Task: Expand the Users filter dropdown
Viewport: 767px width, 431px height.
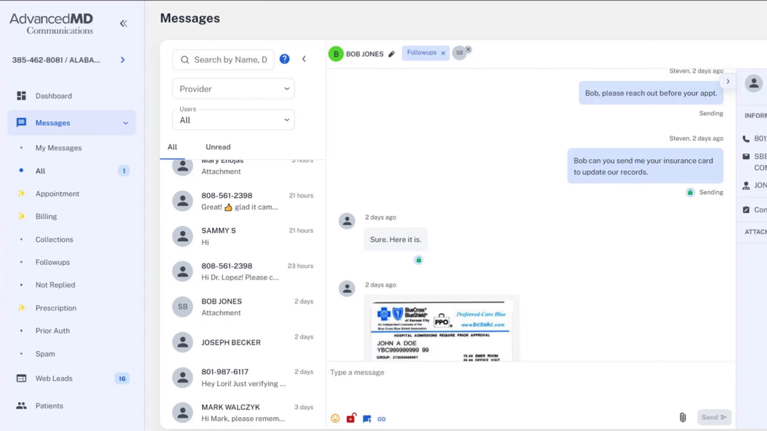Action: pyautogui.click(x=233, y=120)
